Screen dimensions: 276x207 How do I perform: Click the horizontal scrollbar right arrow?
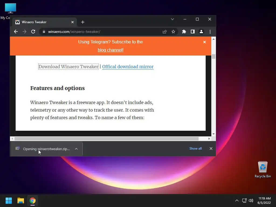(209, 139)
